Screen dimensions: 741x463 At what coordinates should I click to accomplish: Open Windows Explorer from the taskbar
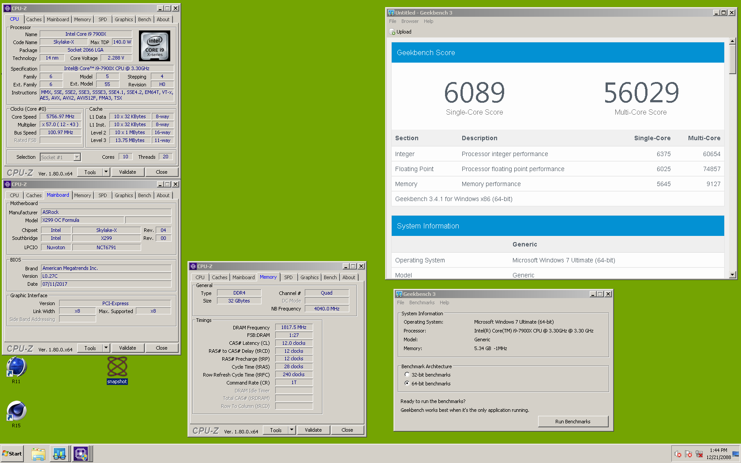(x=38, y=454)
